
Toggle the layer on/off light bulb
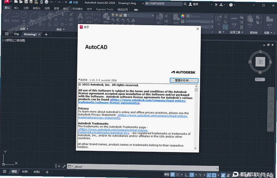tap(113, 15)
